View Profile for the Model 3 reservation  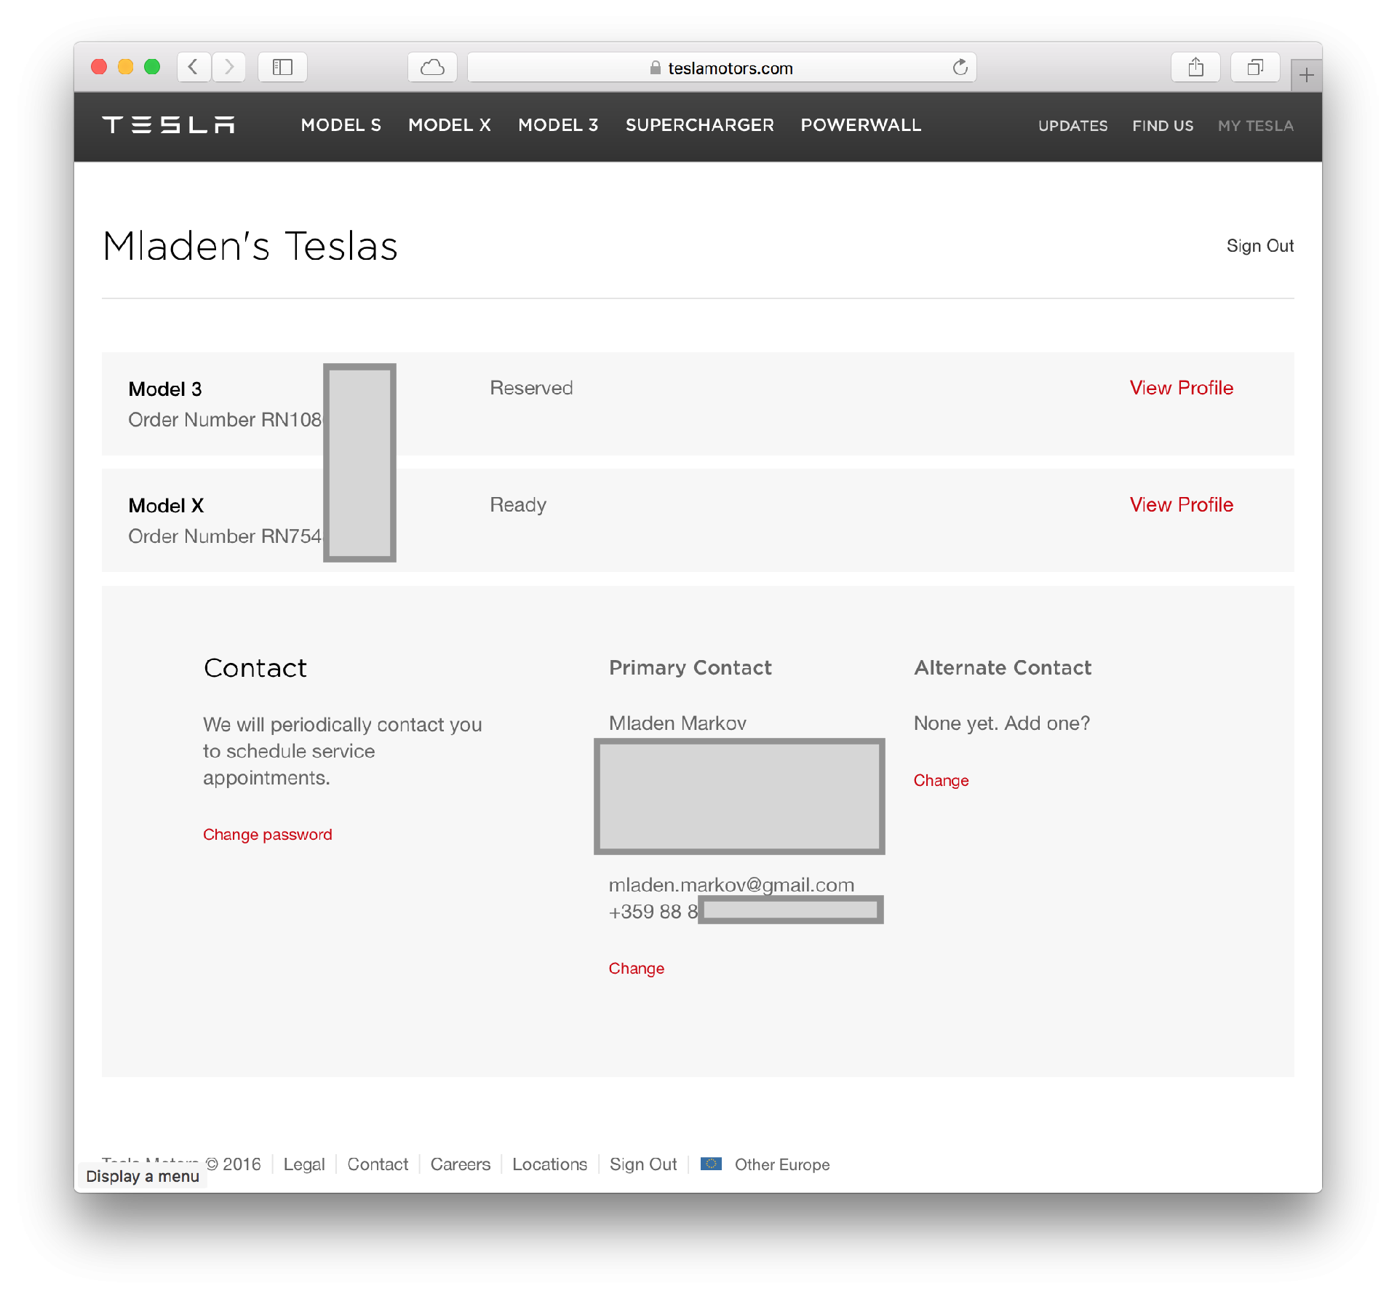click(1181, 388)
